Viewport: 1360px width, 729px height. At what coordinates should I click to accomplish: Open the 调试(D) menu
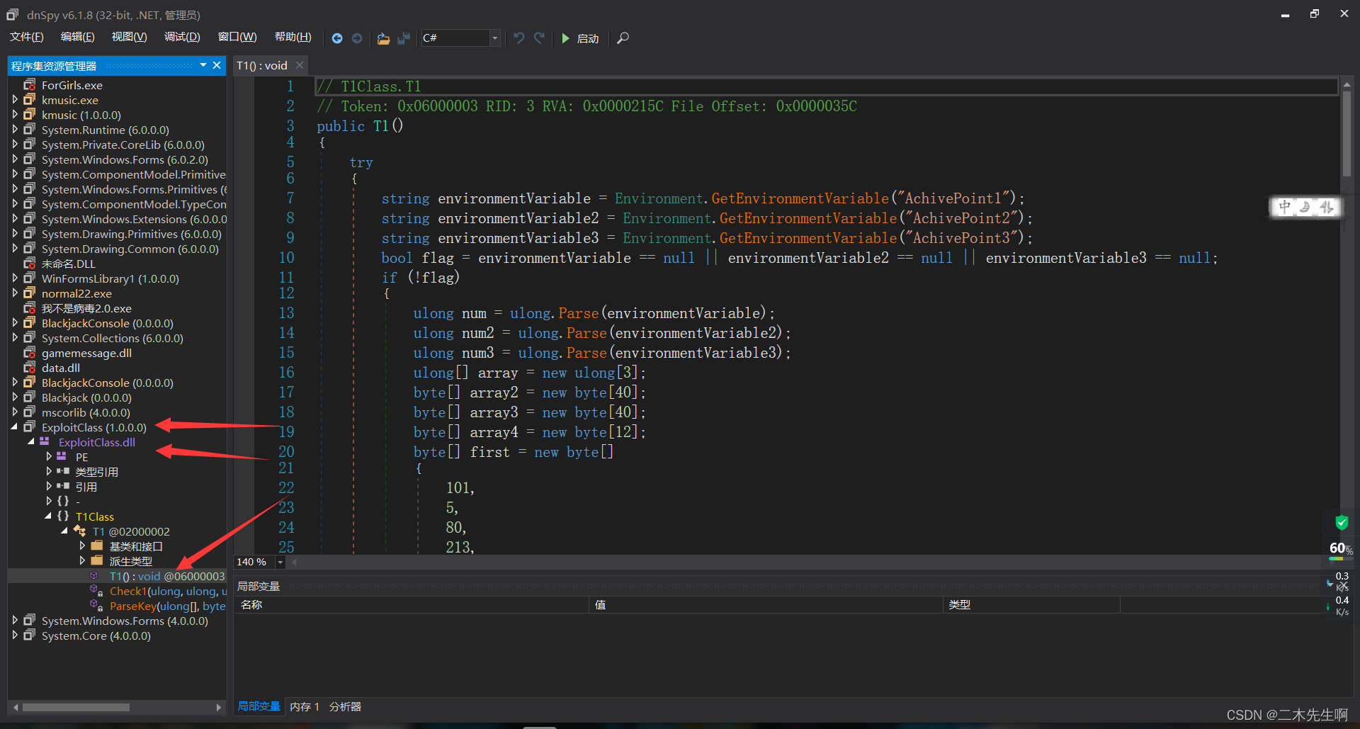coord(182,37)
